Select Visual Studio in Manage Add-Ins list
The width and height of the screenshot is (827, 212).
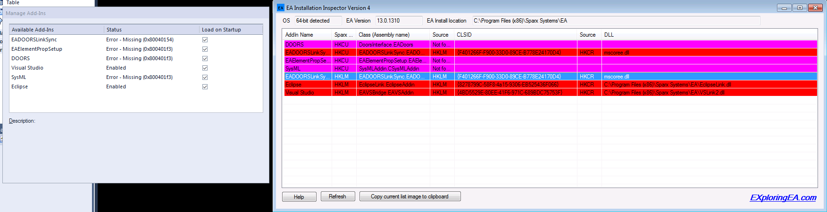(x=27, y=68)
